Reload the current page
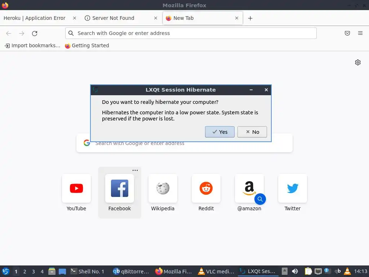The image size is (369, 277). click(x=35, y=33)
